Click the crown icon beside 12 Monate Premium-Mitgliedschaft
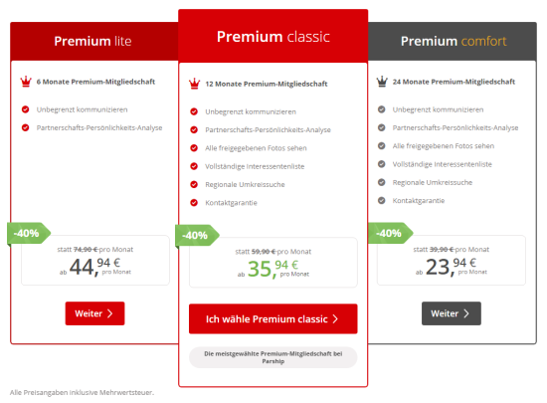547x403 pixels. pyautogui.click(x=194, y=84)
